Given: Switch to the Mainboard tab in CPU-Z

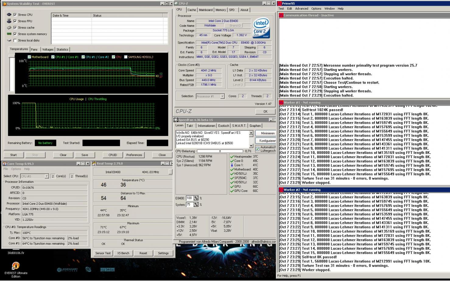Looking at the screenshot, I should pyautogui.click(x=206, y=10).
